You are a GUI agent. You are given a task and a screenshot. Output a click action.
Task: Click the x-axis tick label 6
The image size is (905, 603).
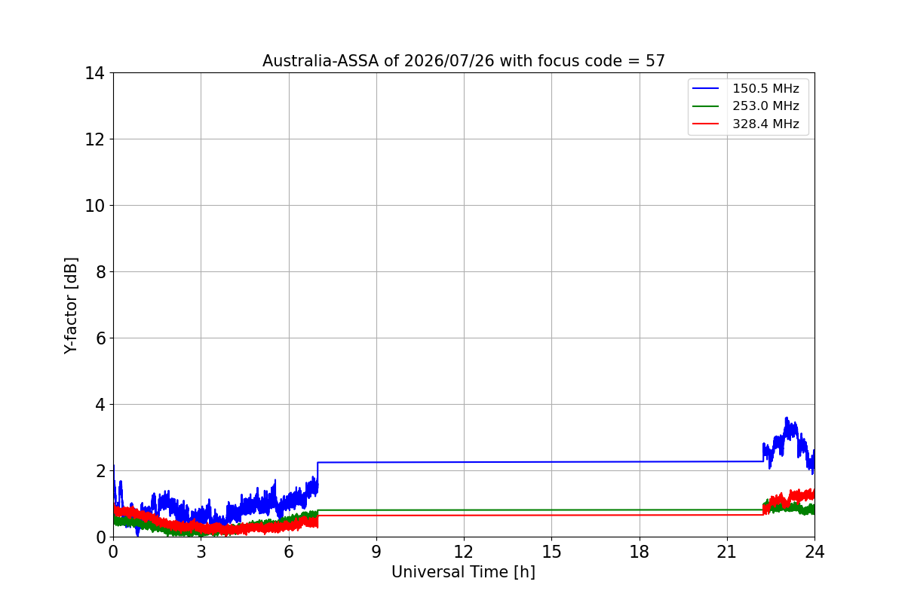click(289, 552)
